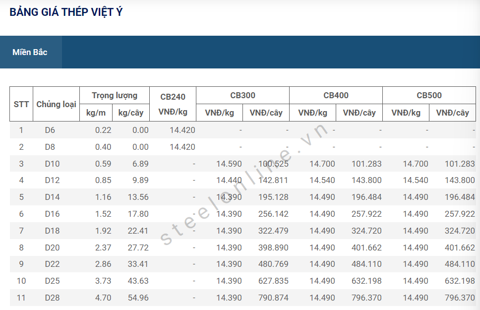Click the 54.96 kg/cây value
Image resolution: width=480 pixels, height=310 pixels.
138,298
